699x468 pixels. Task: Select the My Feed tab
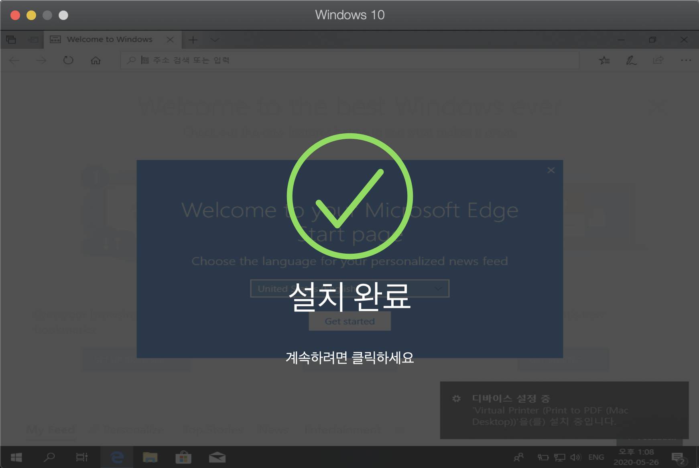point(51,430)
